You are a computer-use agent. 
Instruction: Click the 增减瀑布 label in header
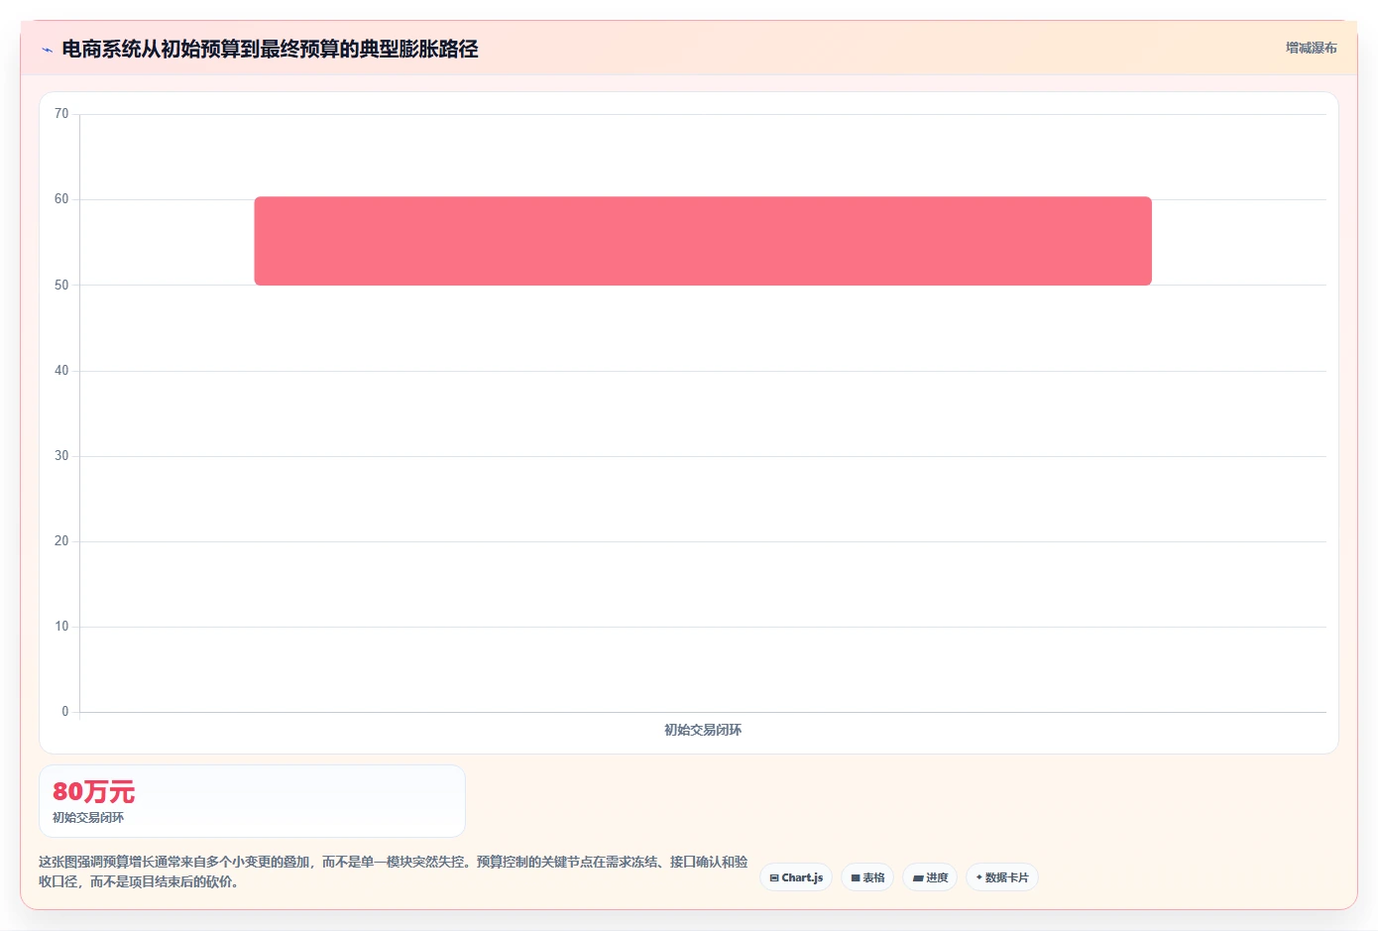[x=1311, y=48]
